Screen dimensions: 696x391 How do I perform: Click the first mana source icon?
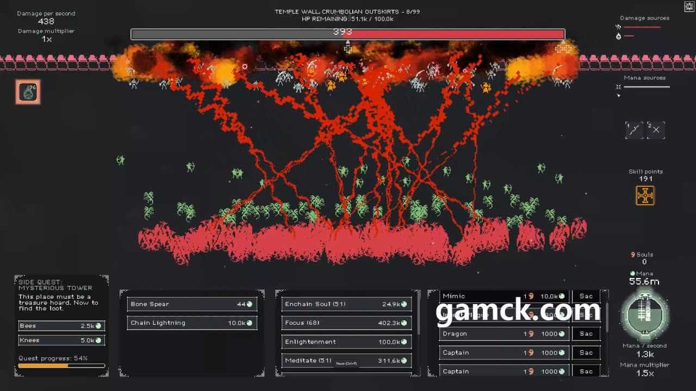click(x=618, y=87)
